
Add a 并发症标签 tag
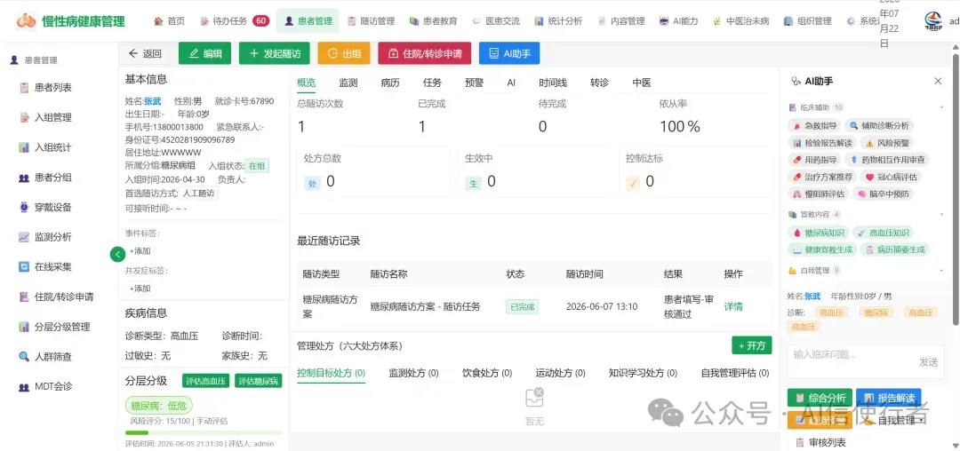click(140, 289)
